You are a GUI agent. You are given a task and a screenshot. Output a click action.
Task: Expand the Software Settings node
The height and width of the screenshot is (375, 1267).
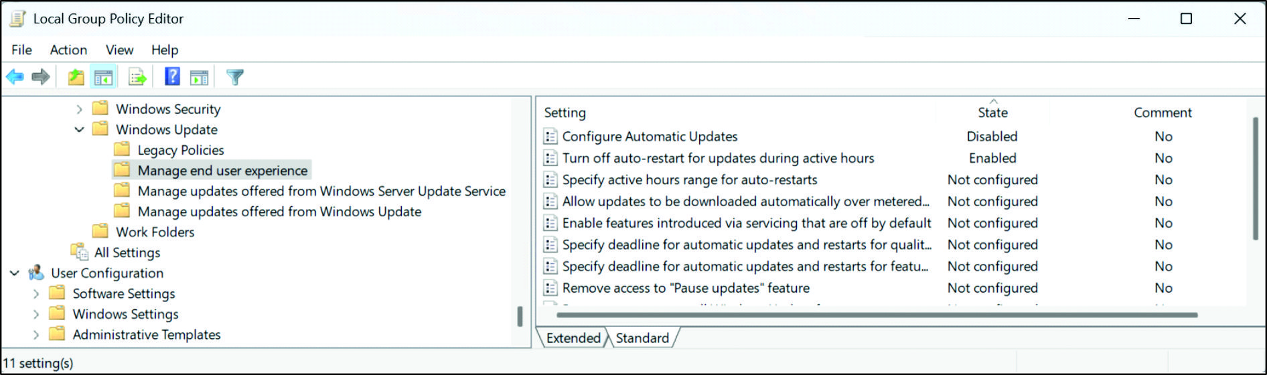pyautogui.click(x=36, y=294)
